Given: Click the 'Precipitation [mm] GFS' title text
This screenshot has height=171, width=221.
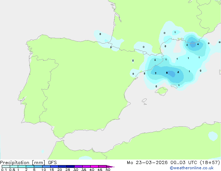Looking at the screenshot, I should [x=28, y=163].
